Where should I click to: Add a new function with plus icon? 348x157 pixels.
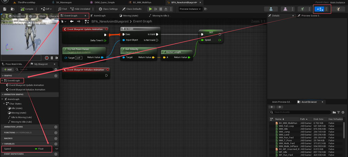[56, 133]
